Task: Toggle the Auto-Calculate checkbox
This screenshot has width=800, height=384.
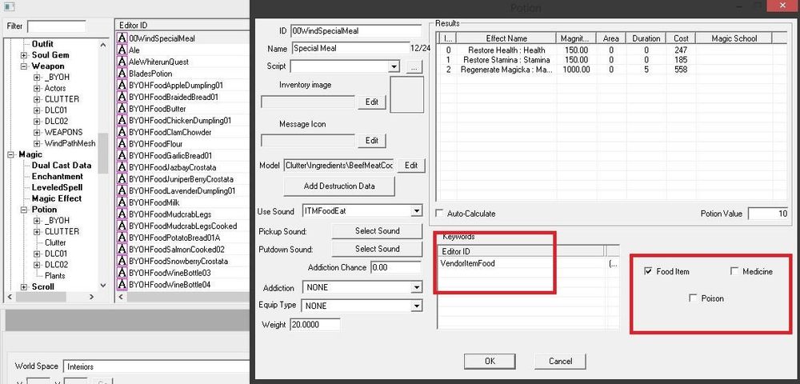Action: point(439,213)
